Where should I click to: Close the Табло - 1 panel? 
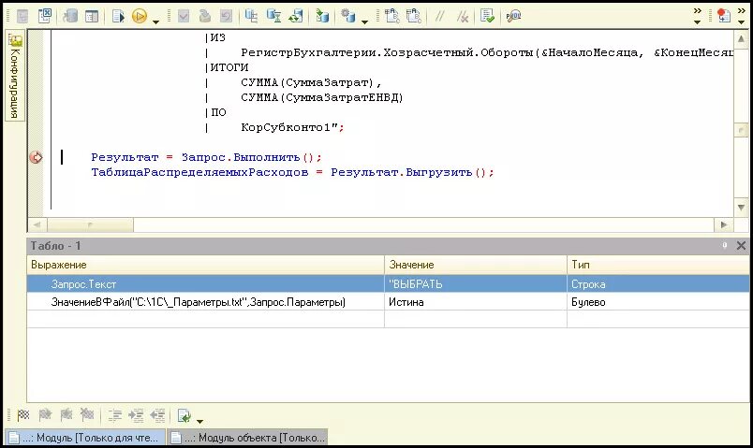coord(741,246)
